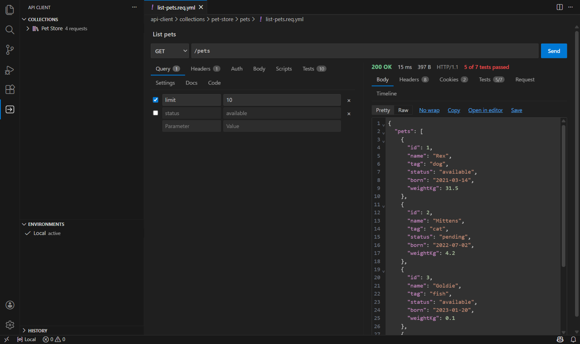The image size is (580, 344).
Task: Open the Extensions view
Action: tap(10, 90)
